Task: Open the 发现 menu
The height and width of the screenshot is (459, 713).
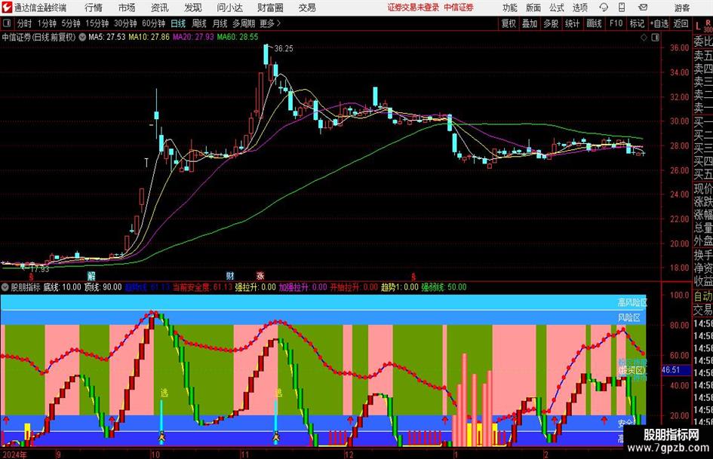Action: [x=193, y=8]
